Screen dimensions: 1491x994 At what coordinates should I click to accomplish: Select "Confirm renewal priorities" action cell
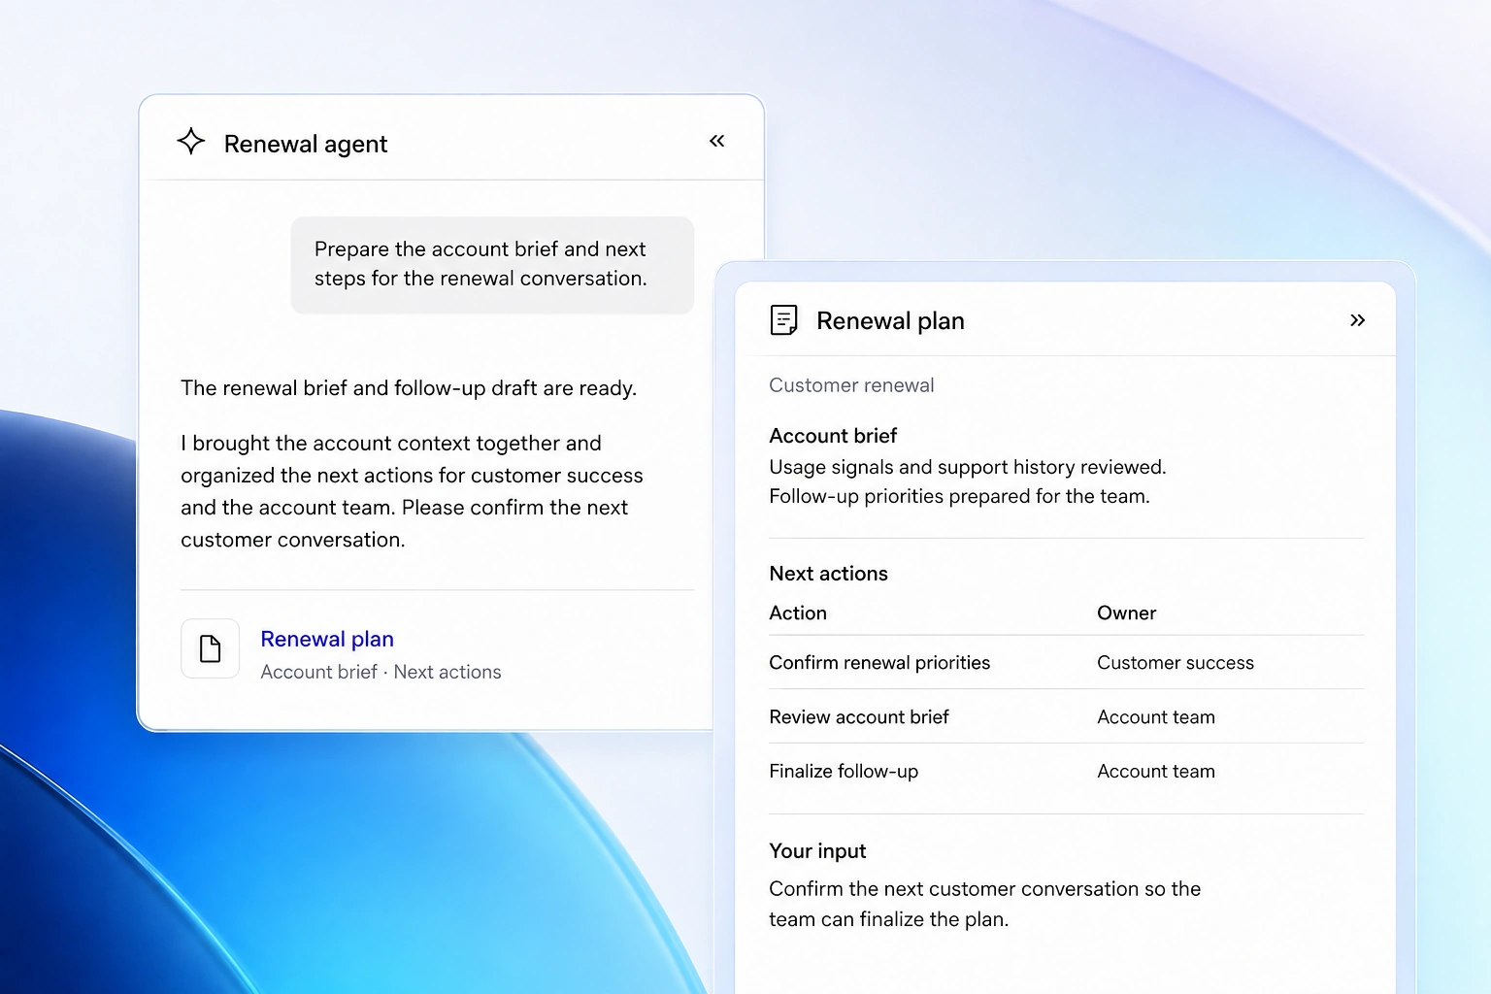click(x=879, y=663)
